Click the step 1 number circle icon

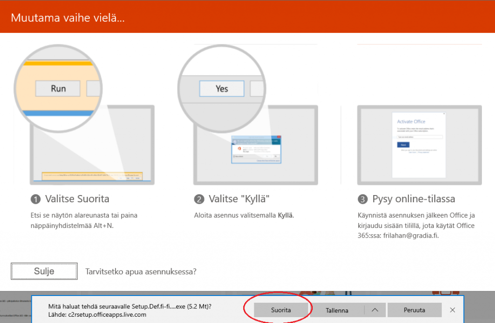pos(35,199)
